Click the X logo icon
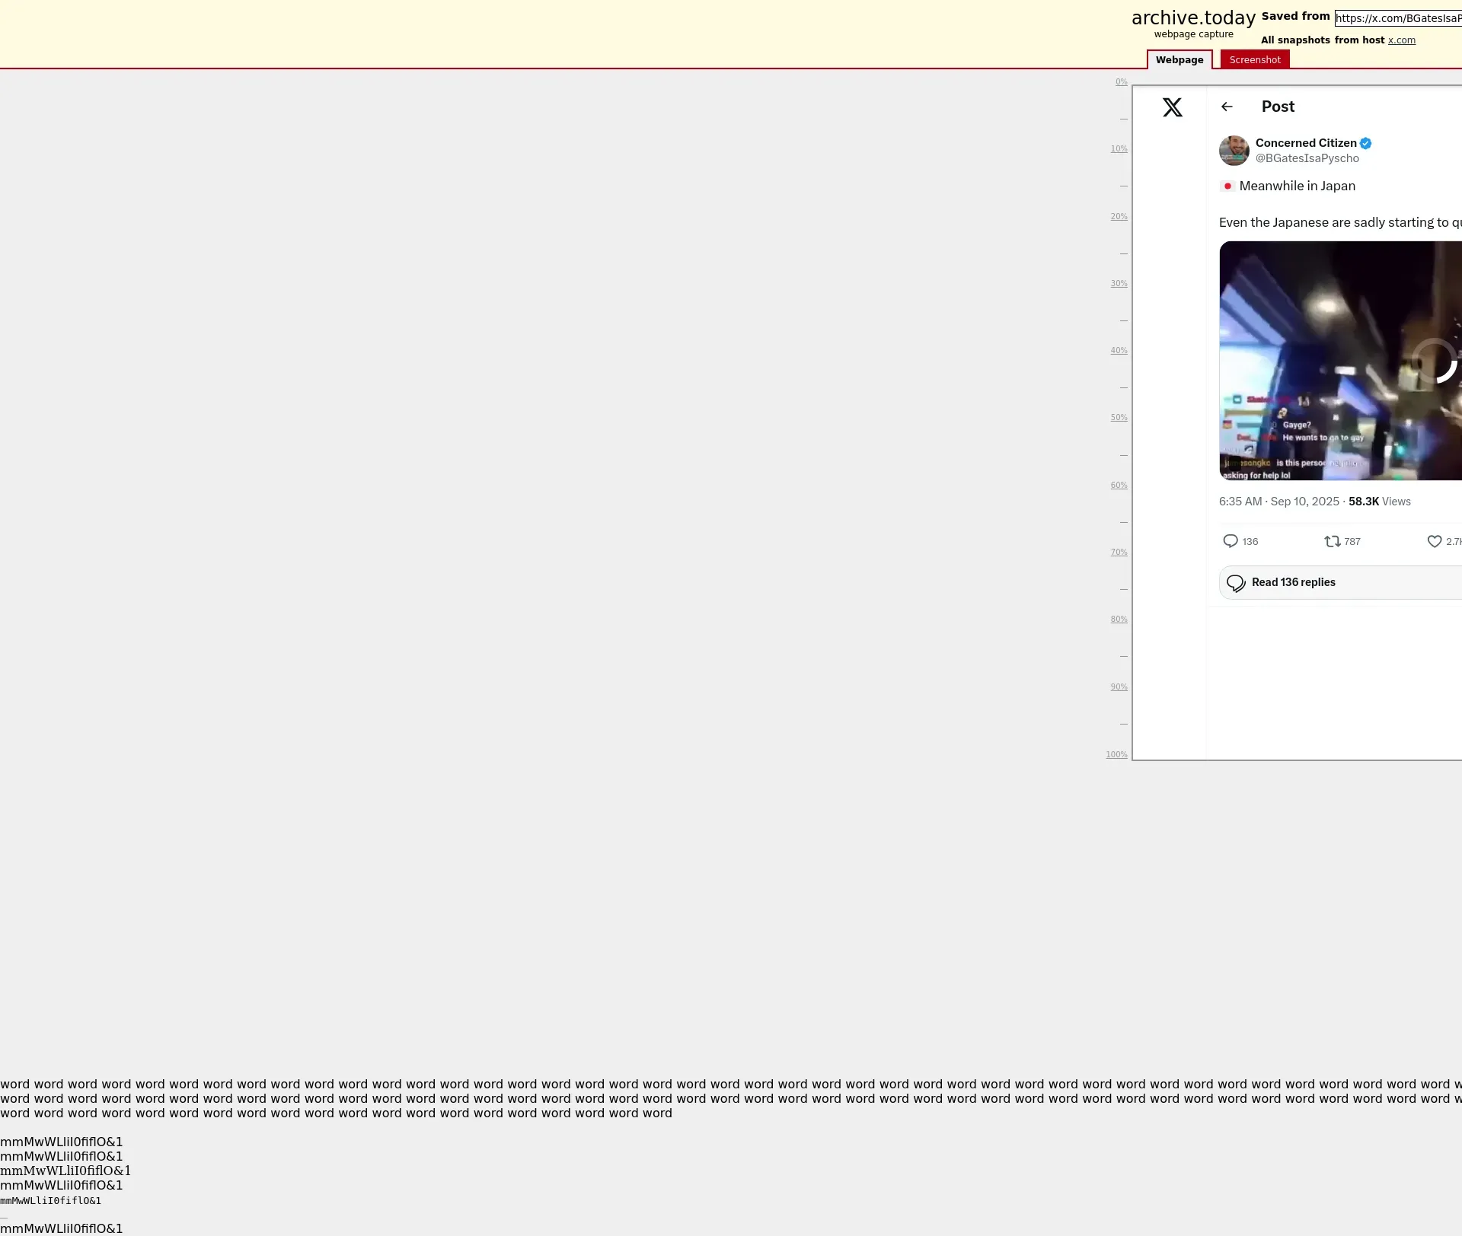Image resolution: width=1462 pixels, height=1236 pixels. (x=1173, y=107)
